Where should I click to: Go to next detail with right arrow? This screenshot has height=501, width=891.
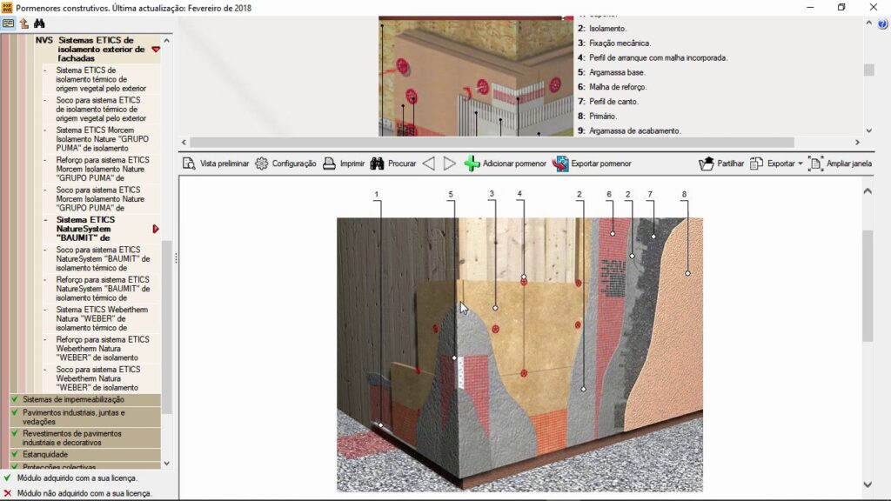[449, 164]
